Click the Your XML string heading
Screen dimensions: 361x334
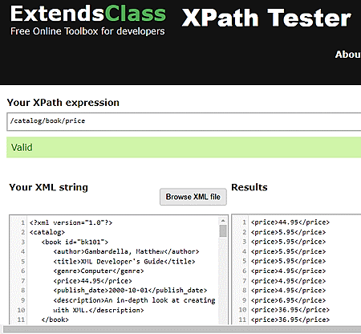point(48,187)
